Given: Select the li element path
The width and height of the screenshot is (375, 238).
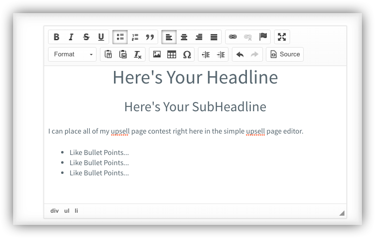Looking at the screenshot, I should click(x=76, y=211).
